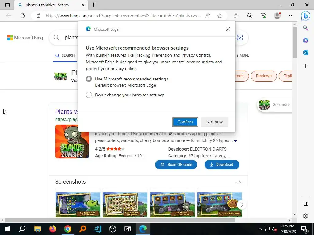Open sidebar Search icon

tap(305, 28)
